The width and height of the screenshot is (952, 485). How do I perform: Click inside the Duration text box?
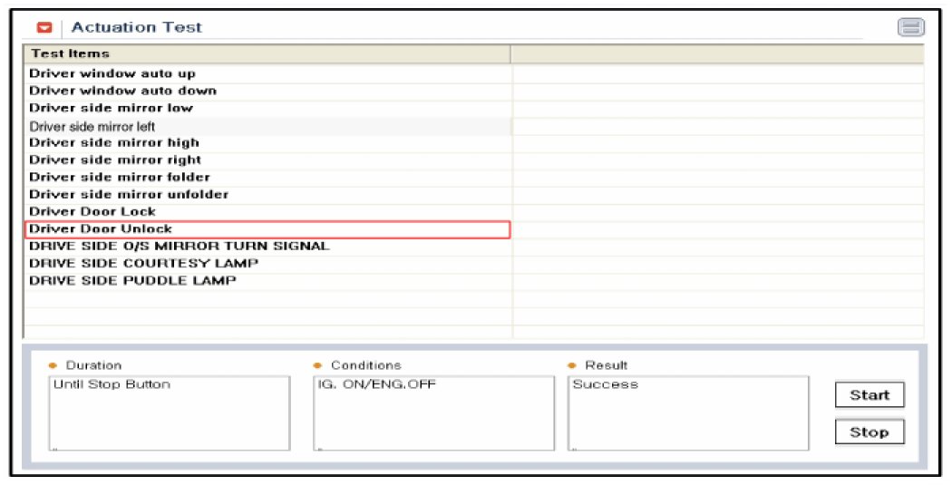coord(169,412)
